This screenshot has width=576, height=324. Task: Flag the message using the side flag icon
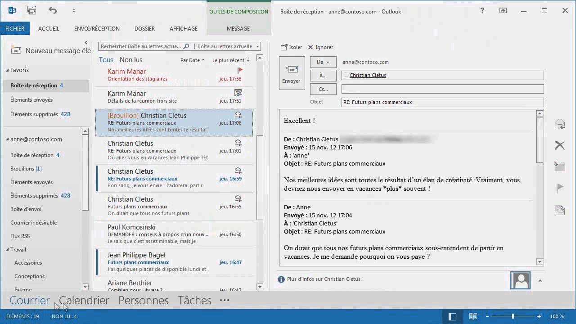tap(560, 188)
